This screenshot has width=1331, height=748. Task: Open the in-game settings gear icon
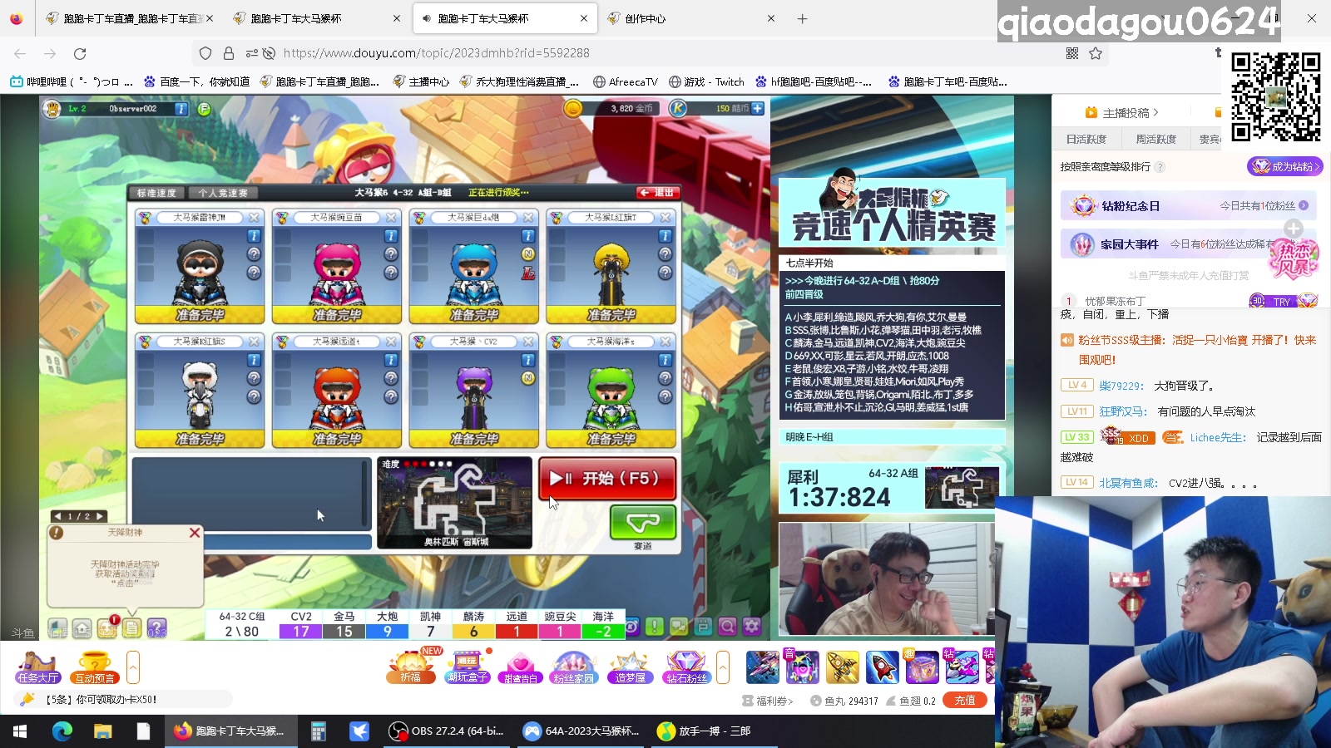750,626
